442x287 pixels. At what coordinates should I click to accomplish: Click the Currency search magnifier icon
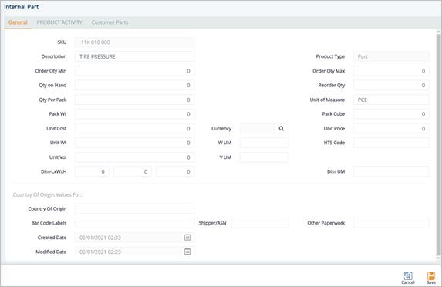pyautogui.click(x=282, y=129)
